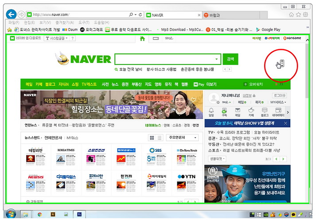The height and width of the screenshot is (223, 319).
Task: Open Chrome from the taskbar
Action: click(x=40, y=214)
